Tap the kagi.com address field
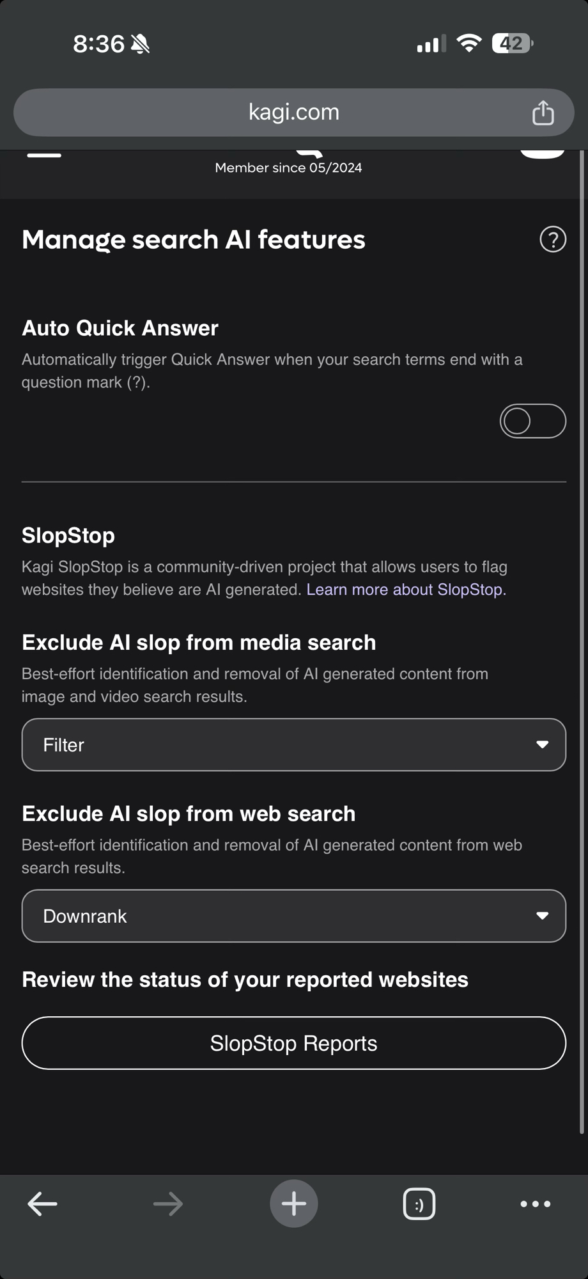The width and height of the screenshot is (588, 1279). coord(293,113)
